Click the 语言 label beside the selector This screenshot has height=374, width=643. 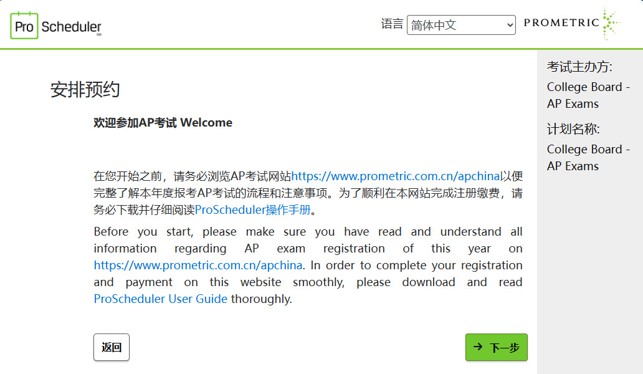click(392, 24)
